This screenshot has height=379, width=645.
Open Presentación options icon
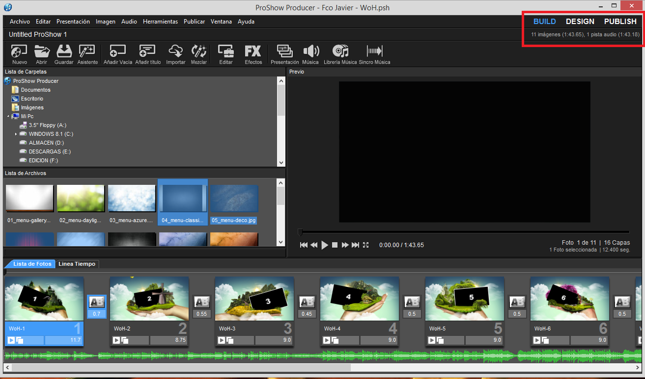(x=285, y=54)
